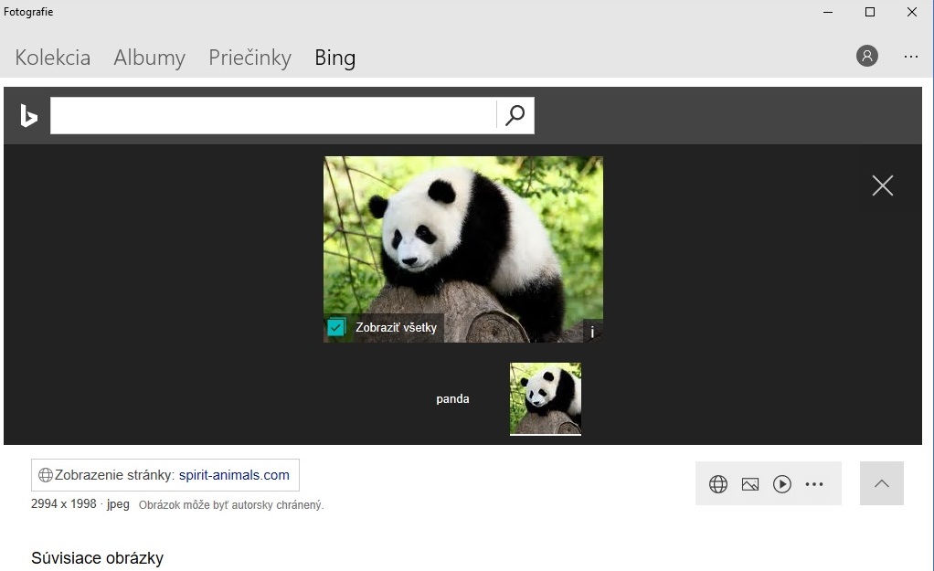Click the info icon on panda image
The width and height of the screenshot is (934, 571).
click(592, 332)
